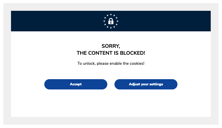Click the "SORRY," heading line

pyautogui.click(x=111, y=46)
